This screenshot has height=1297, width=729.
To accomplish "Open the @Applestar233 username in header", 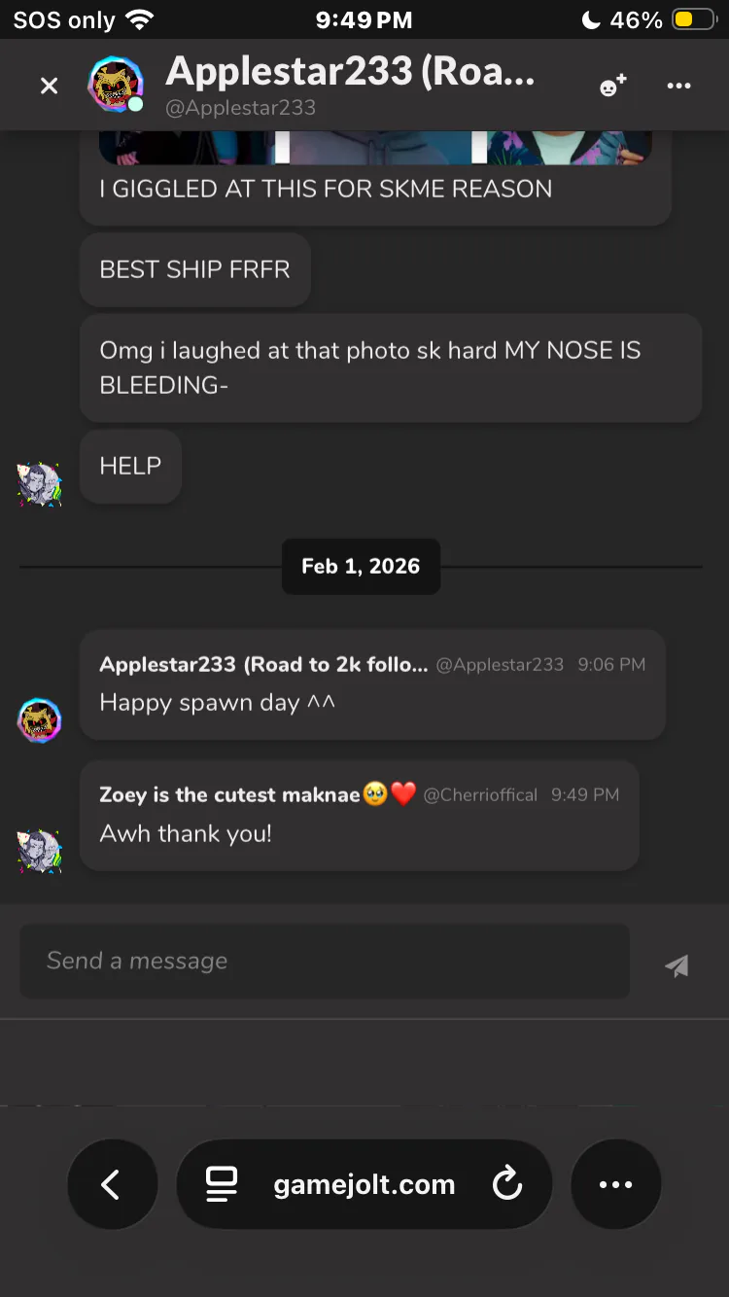I will click(241, 108).
